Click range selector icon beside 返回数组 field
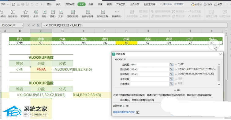 tap(171, 74)
